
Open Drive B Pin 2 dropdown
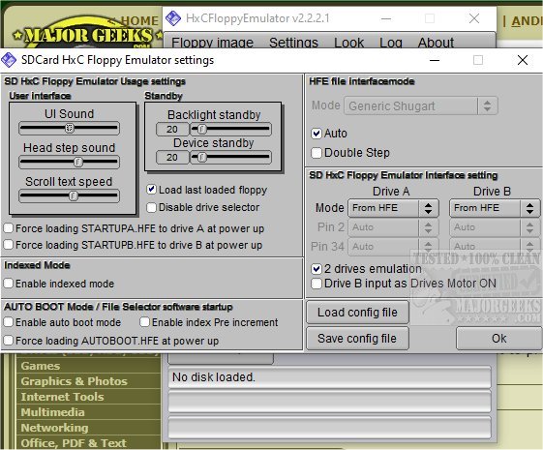pyautogui.click(x=495, y=227)
